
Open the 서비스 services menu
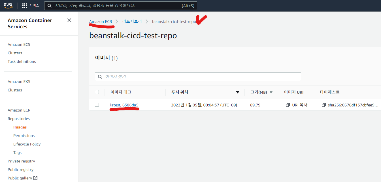34,6
